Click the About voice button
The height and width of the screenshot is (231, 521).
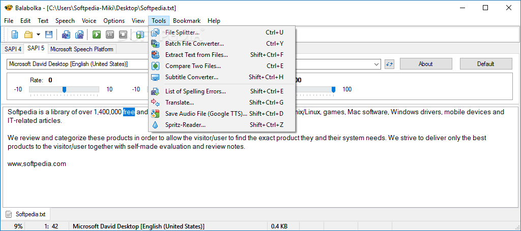click(426, 64)
